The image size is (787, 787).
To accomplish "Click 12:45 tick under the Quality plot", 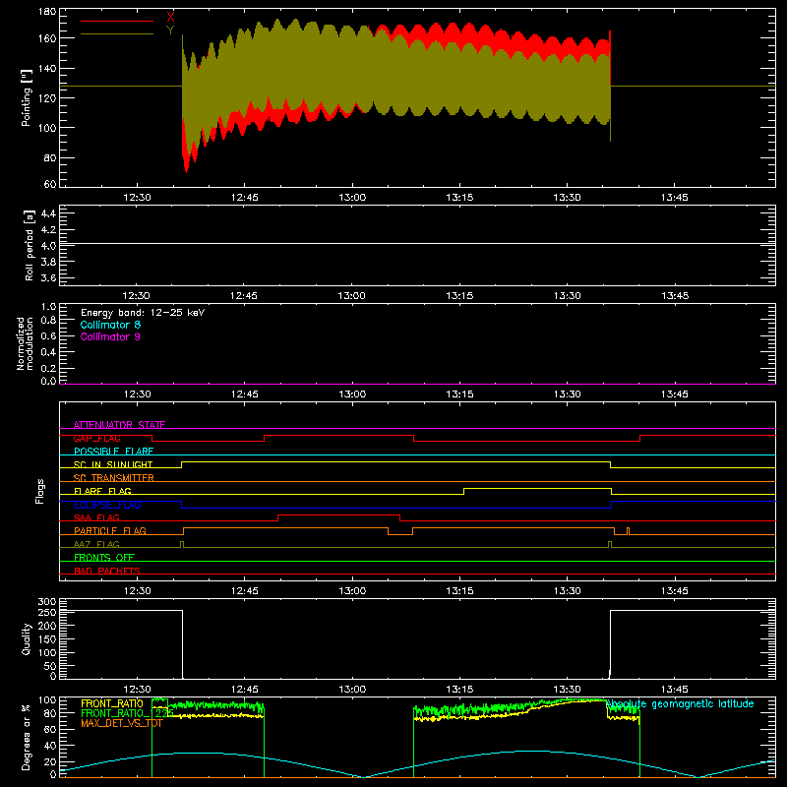I will click(x=244, y=690).
